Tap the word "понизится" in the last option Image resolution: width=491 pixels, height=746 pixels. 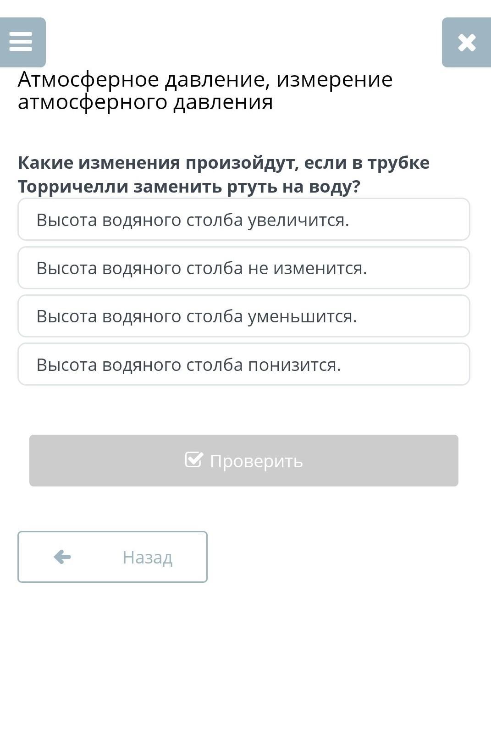tap(294, 365)
